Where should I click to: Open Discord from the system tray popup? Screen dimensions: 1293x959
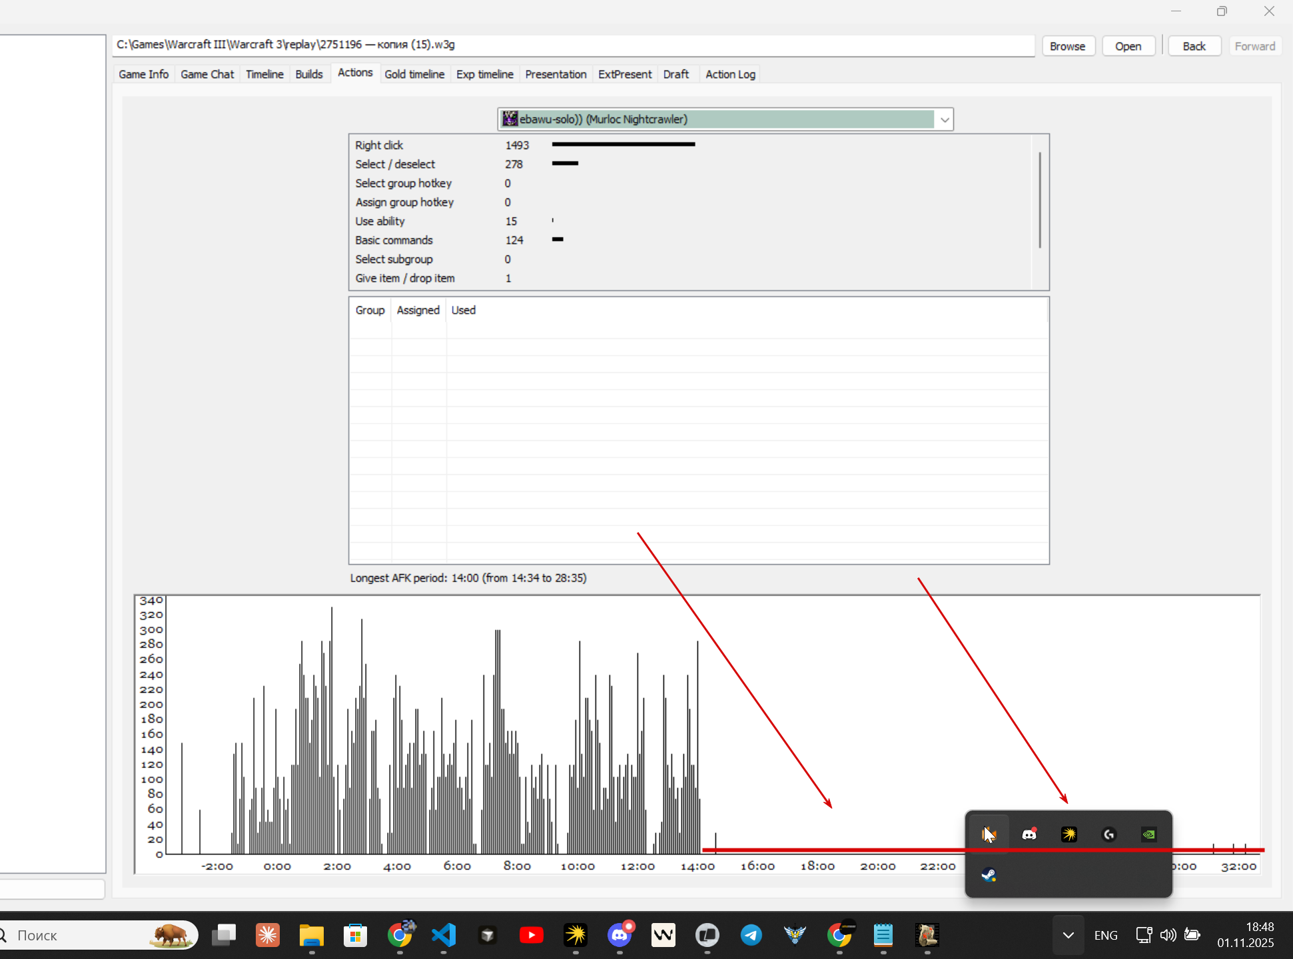coord(1029,834)
